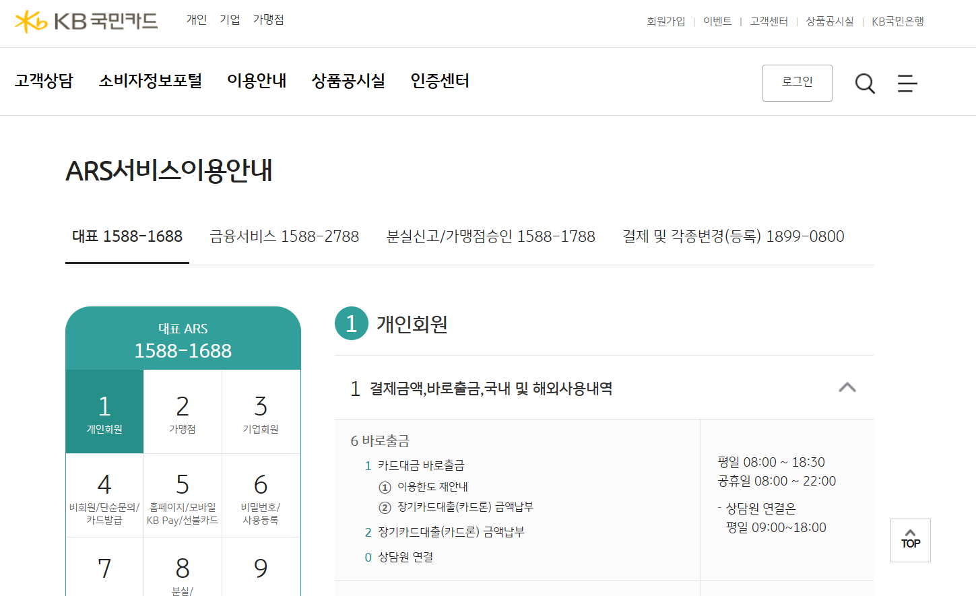
Task: Click the TOP button to scroll up
Action: (910, 540)
